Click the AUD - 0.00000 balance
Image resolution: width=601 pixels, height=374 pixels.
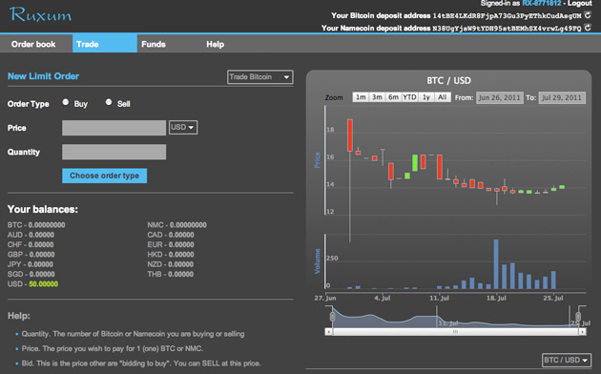(x=31, y=235)
